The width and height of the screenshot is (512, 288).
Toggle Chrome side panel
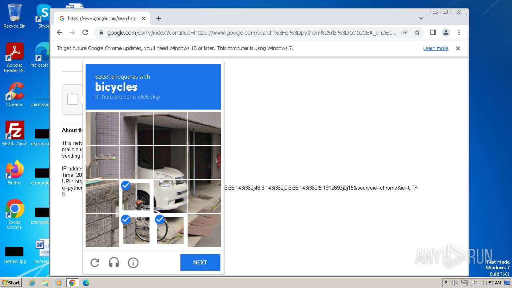[433, 32]
